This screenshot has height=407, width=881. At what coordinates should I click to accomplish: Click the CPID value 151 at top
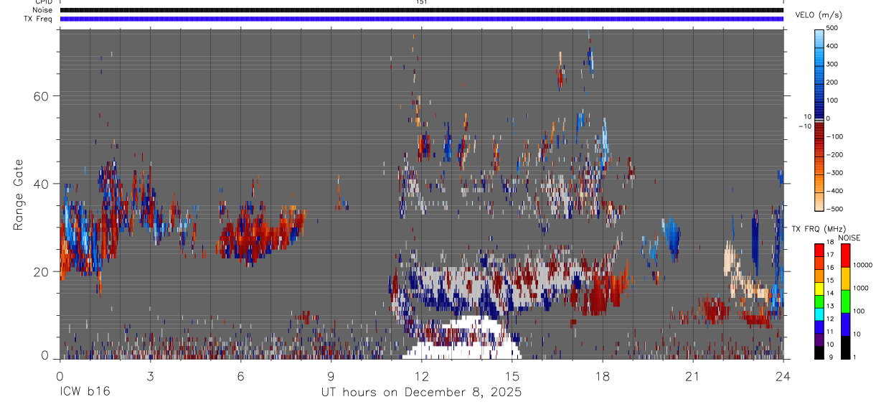[421, 2]
